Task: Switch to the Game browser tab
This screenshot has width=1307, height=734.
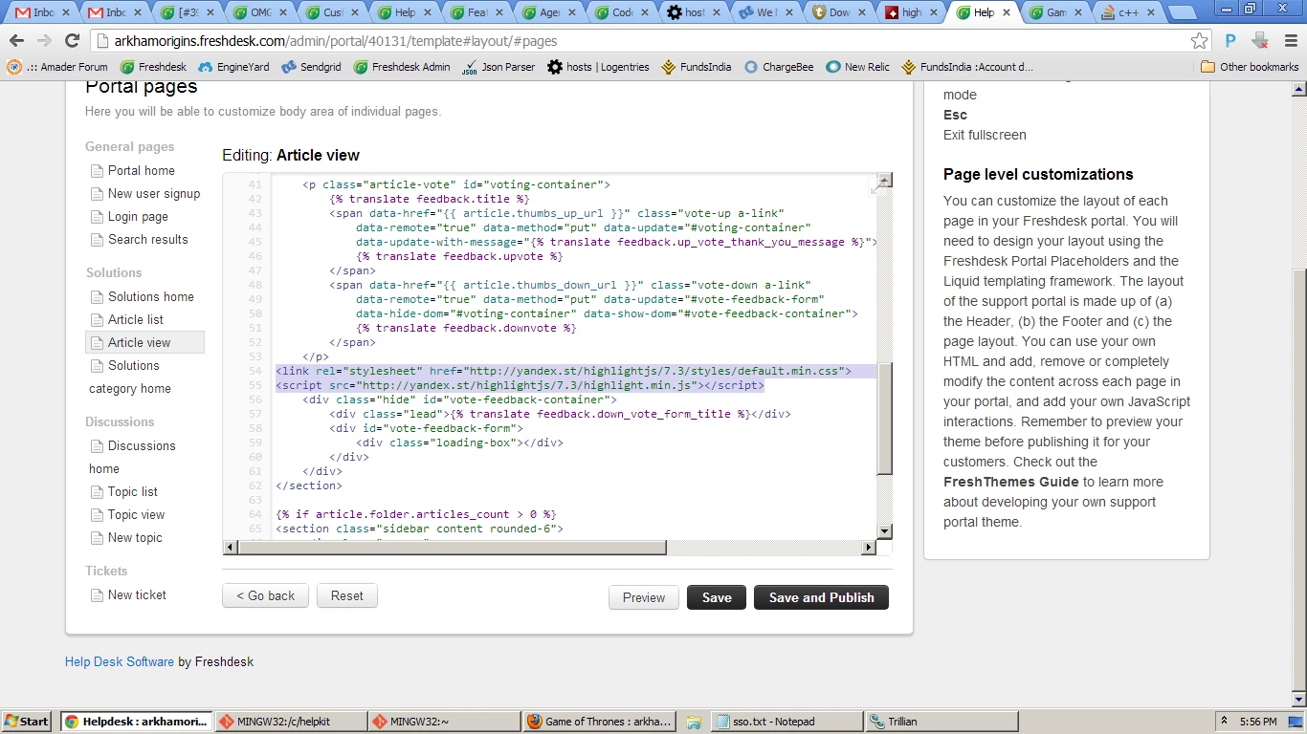Action: [x=1056, y=12]
